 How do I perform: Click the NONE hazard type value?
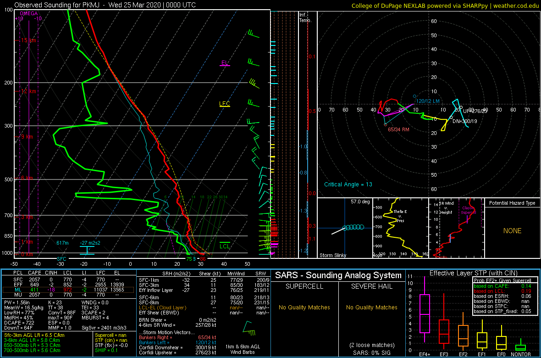point(513,231)
